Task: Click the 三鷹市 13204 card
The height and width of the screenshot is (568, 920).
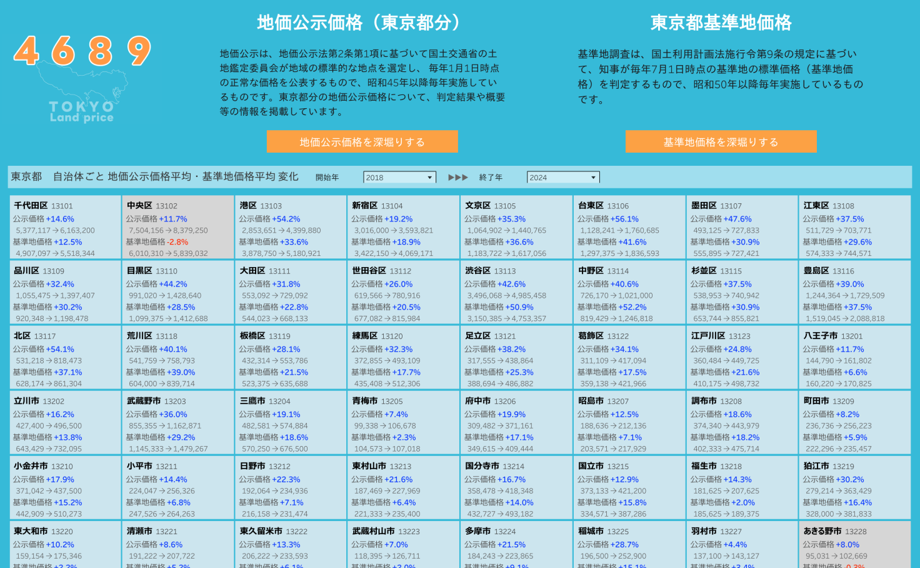Action: point(291,422)
